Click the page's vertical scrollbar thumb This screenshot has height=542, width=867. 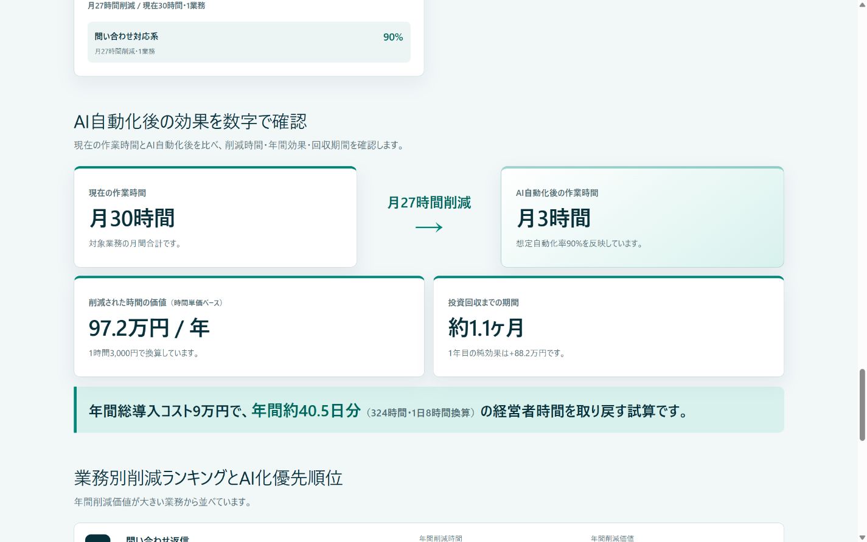tap(862, 405)
